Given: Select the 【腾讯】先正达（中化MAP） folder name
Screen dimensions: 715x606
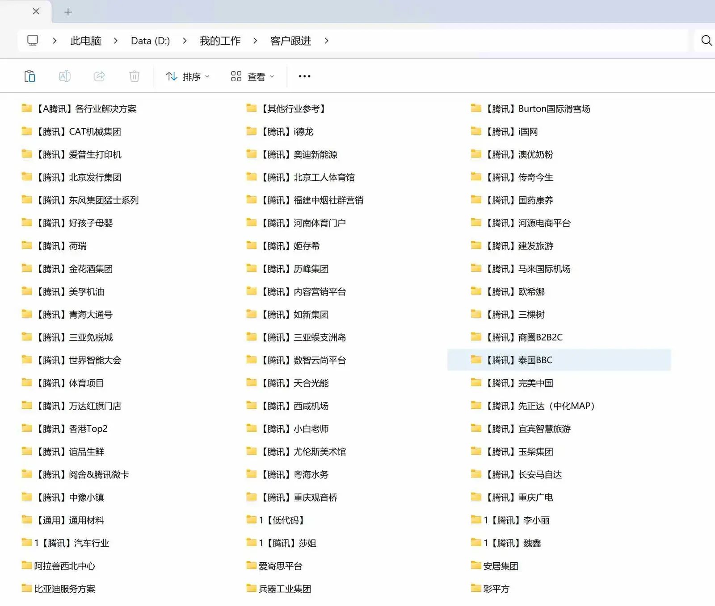Looking at the screenshot, I should pyautogui.click(x=540, y=406).
